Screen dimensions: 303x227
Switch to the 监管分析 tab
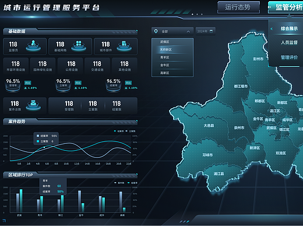286,8
